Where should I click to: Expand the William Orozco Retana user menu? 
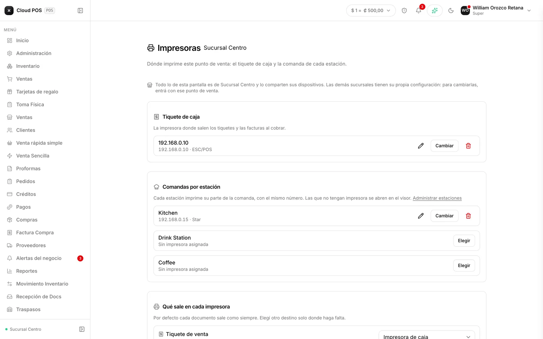pos(496,11)
